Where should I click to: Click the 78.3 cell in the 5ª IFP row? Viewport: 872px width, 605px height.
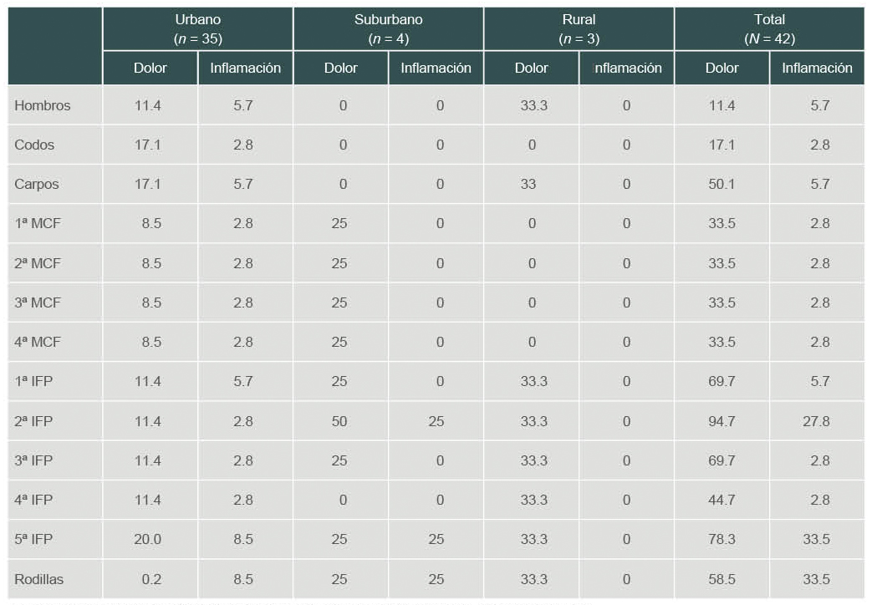click(x=722, y=540)
